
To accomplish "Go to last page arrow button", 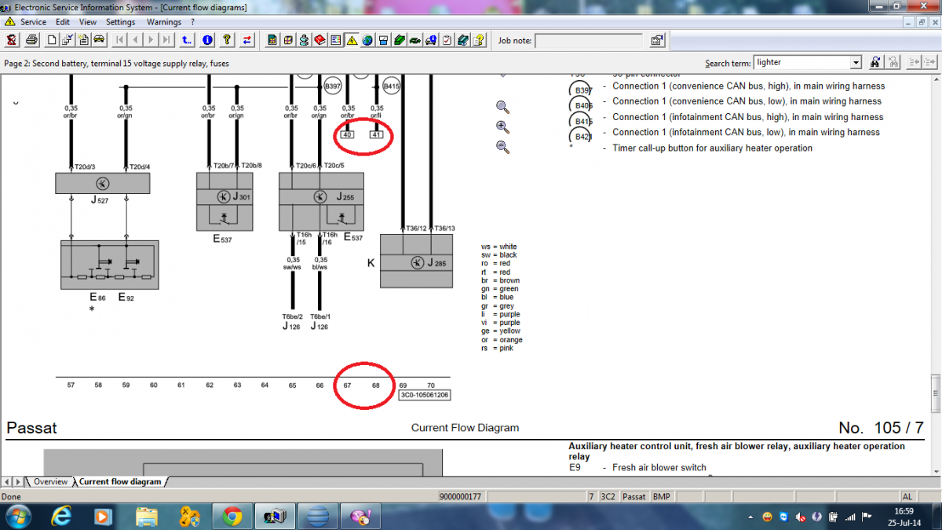I will pyautogui.click(x=167, y=40).
